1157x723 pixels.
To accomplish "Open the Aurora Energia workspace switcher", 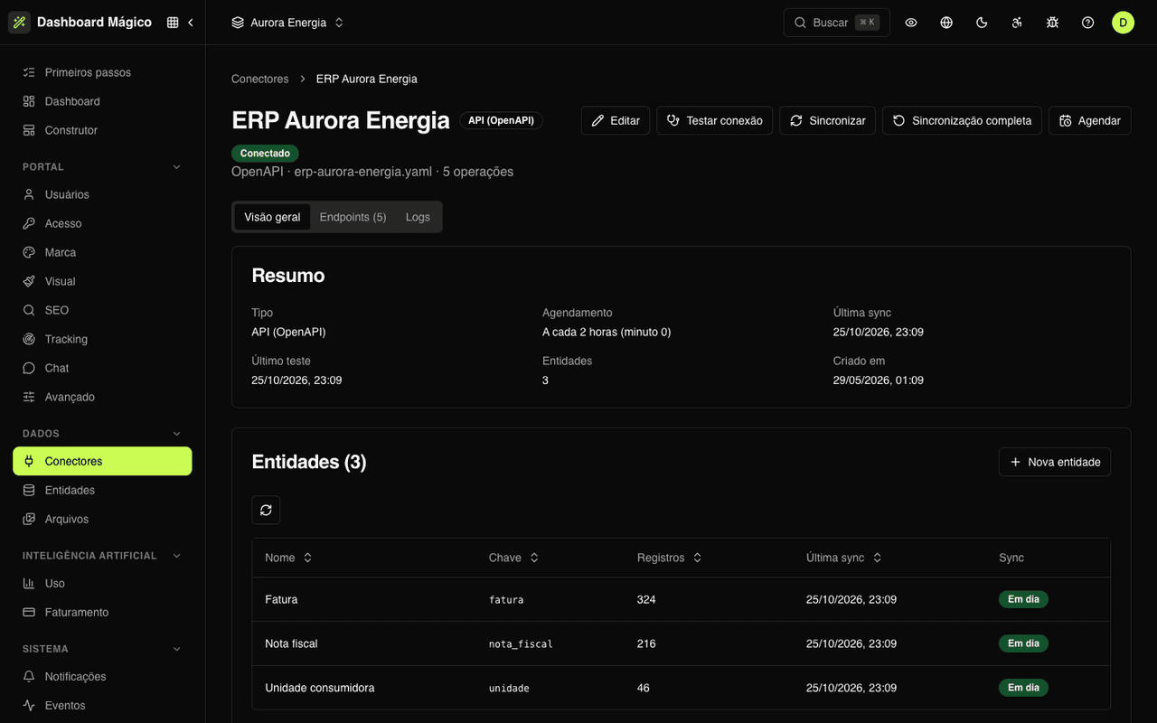I will click(x=287, y=23).
